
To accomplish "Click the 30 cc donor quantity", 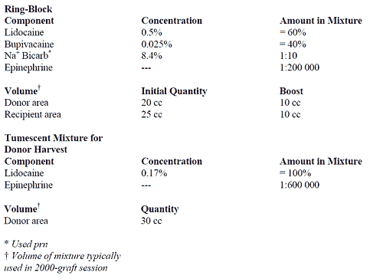I will click(152, 221).
